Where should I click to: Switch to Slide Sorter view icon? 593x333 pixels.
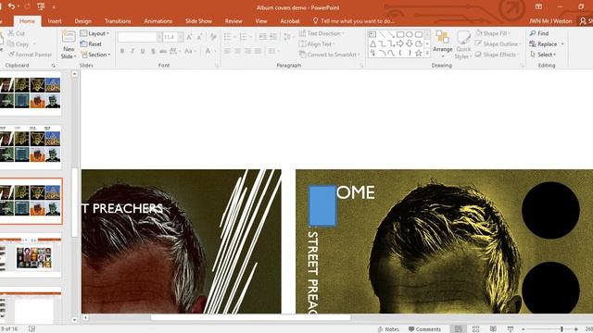pos(475,329)
